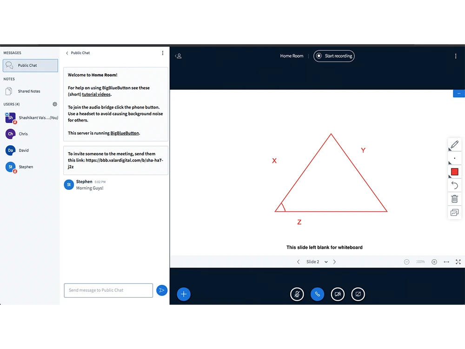Screen dimensions: 465x349
Task: Leave audio using the phone button
Action: 317,294
